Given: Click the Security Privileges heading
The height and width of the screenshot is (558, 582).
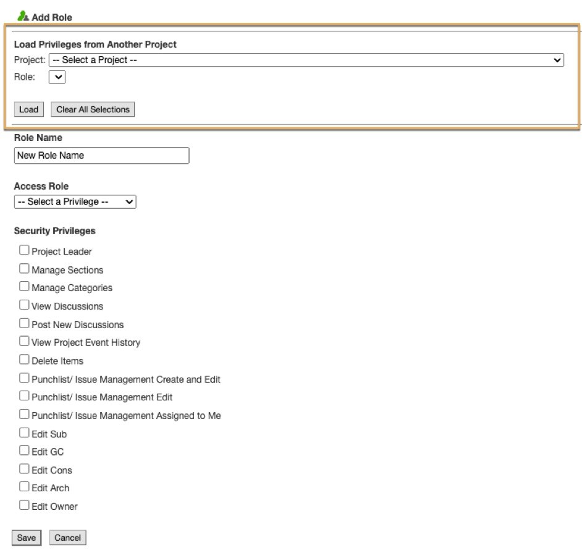Looking at the screenshot, I should [54, 231].
